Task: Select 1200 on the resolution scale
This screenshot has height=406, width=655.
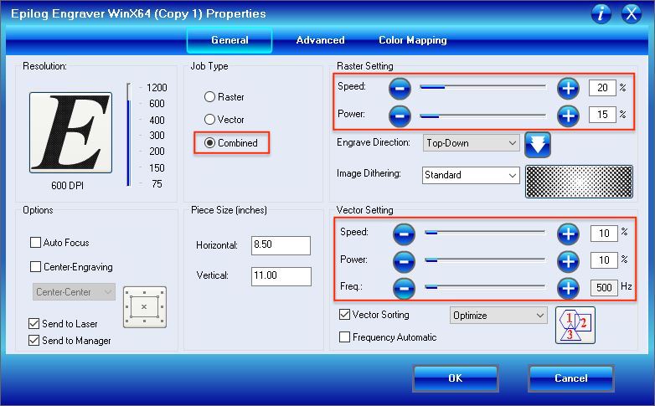Action: (157, 88)
